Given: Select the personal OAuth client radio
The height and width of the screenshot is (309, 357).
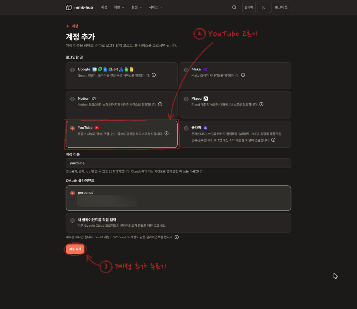Looking at the screenshot, I should tap(72, 193).
